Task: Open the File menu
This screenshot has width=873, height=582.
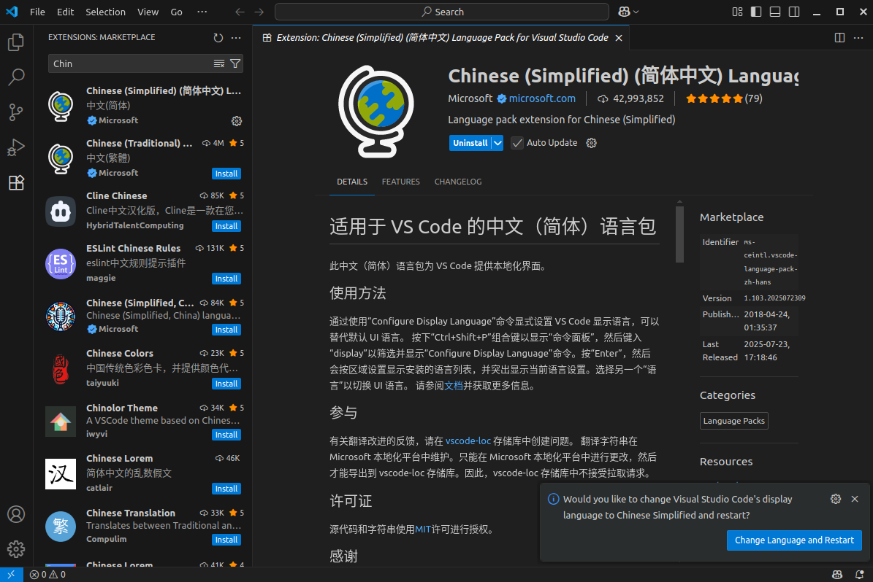Action: tap(37, 11)
